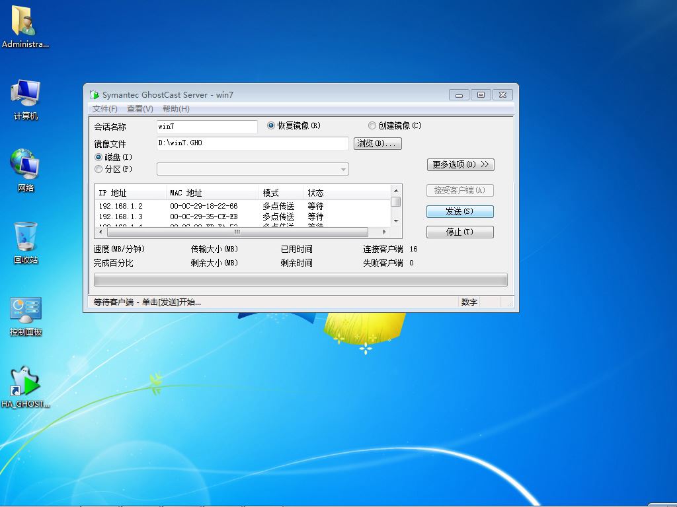Click the 接受客户端(A) button
This screenshot has height=507, width=677.
[460, 190]
